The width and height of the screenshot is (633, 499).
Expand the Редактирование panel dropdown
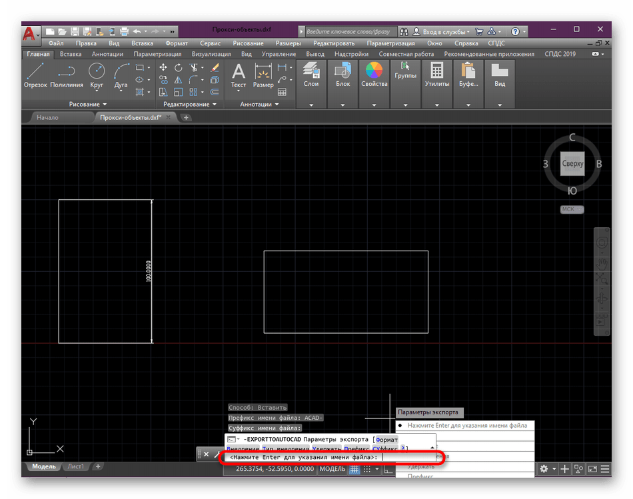191,105
